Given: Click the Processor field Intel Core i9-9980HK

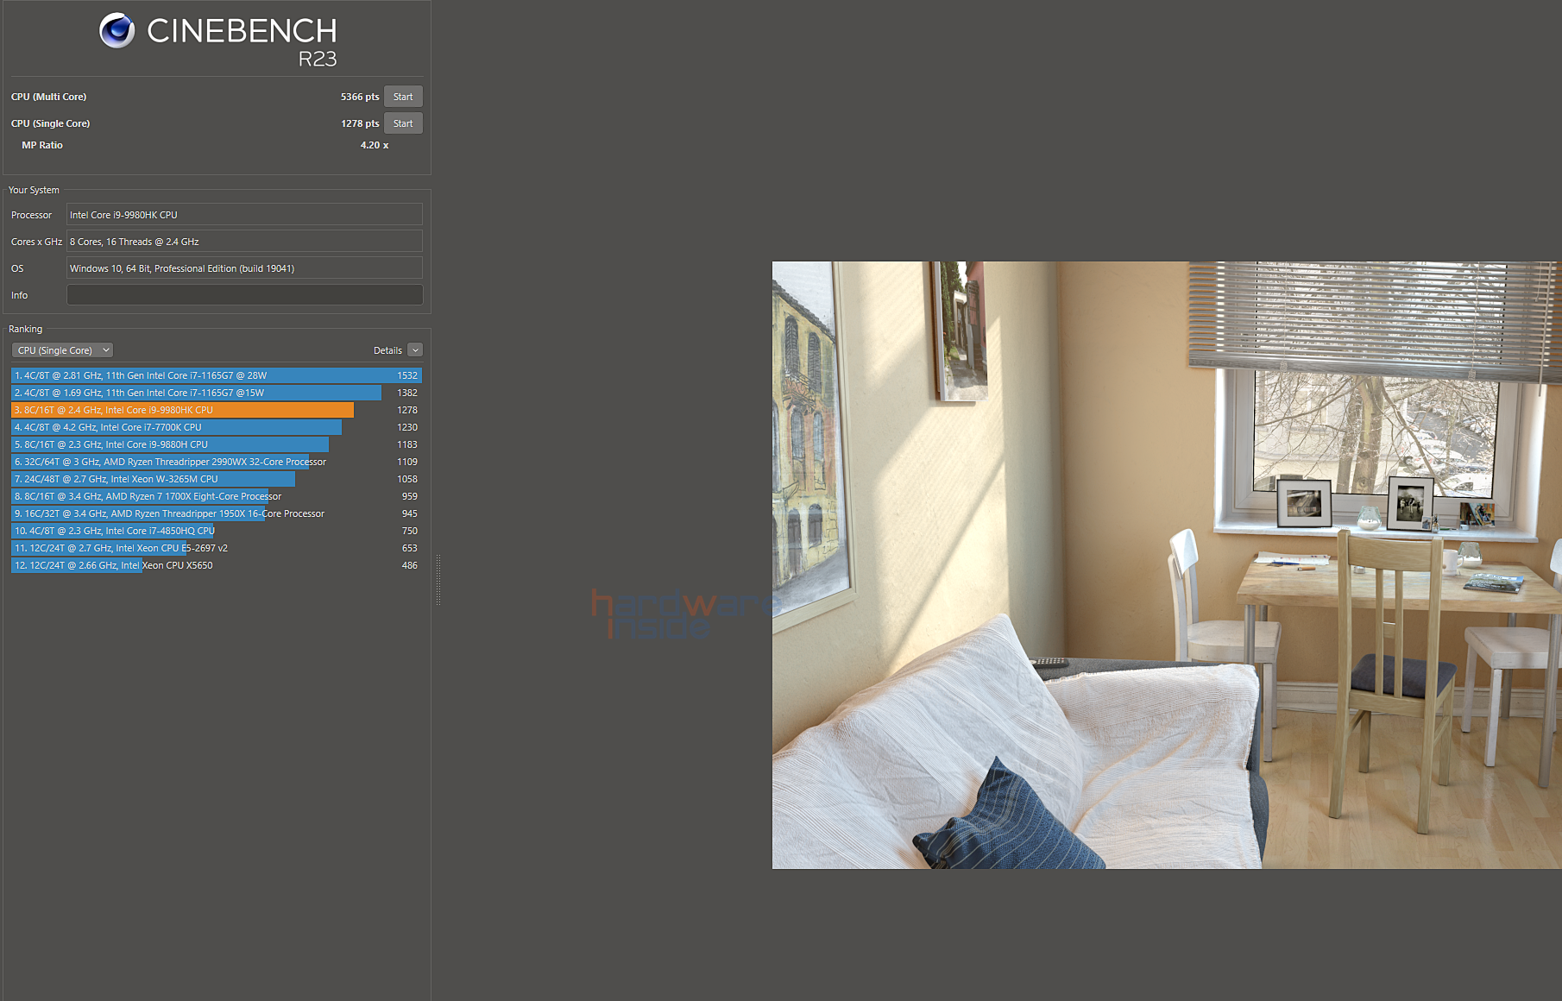Looking at the screenshot, I should [245, 215].
